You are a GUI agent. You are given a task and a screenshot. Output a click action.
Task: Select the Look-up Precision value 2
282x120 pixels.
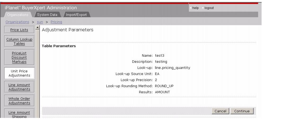156,80
